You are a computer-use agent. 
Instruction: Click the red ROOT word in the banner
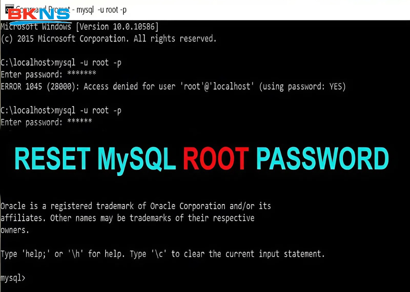(216, 159)
